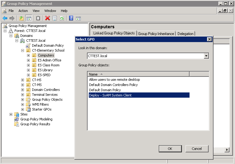Switch to the Delegation tab
The height and width of the screenshot is (164, 235).
click(185, 34)
